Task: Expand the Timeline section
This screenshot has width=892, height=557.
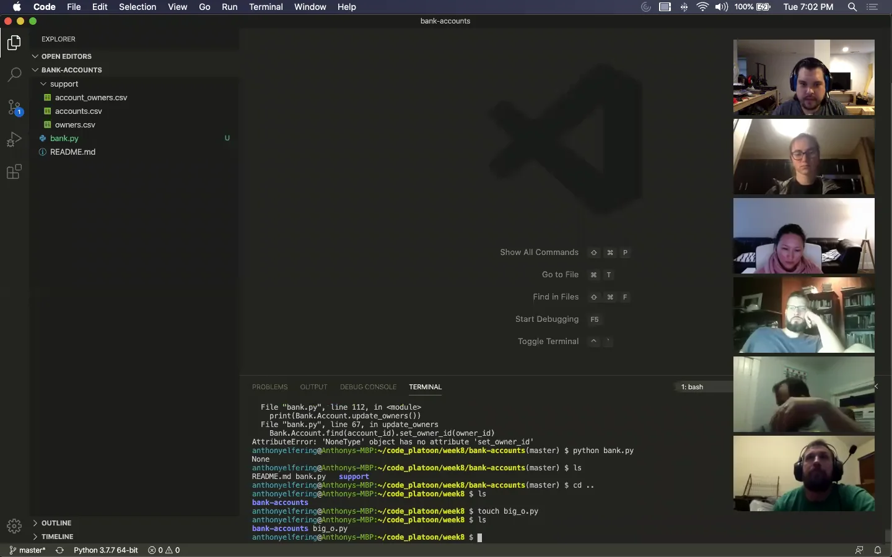Action: point(57,537)
